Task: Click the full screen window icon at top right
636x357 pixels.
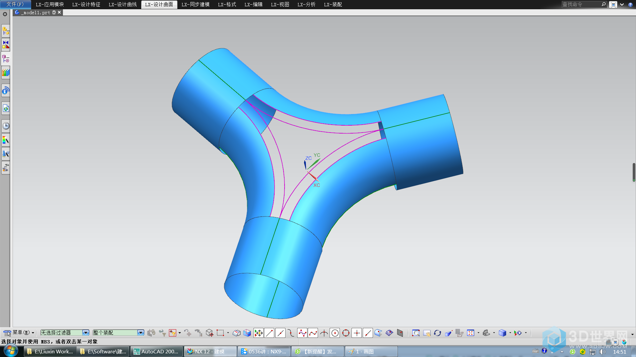Action: (613, 5)
